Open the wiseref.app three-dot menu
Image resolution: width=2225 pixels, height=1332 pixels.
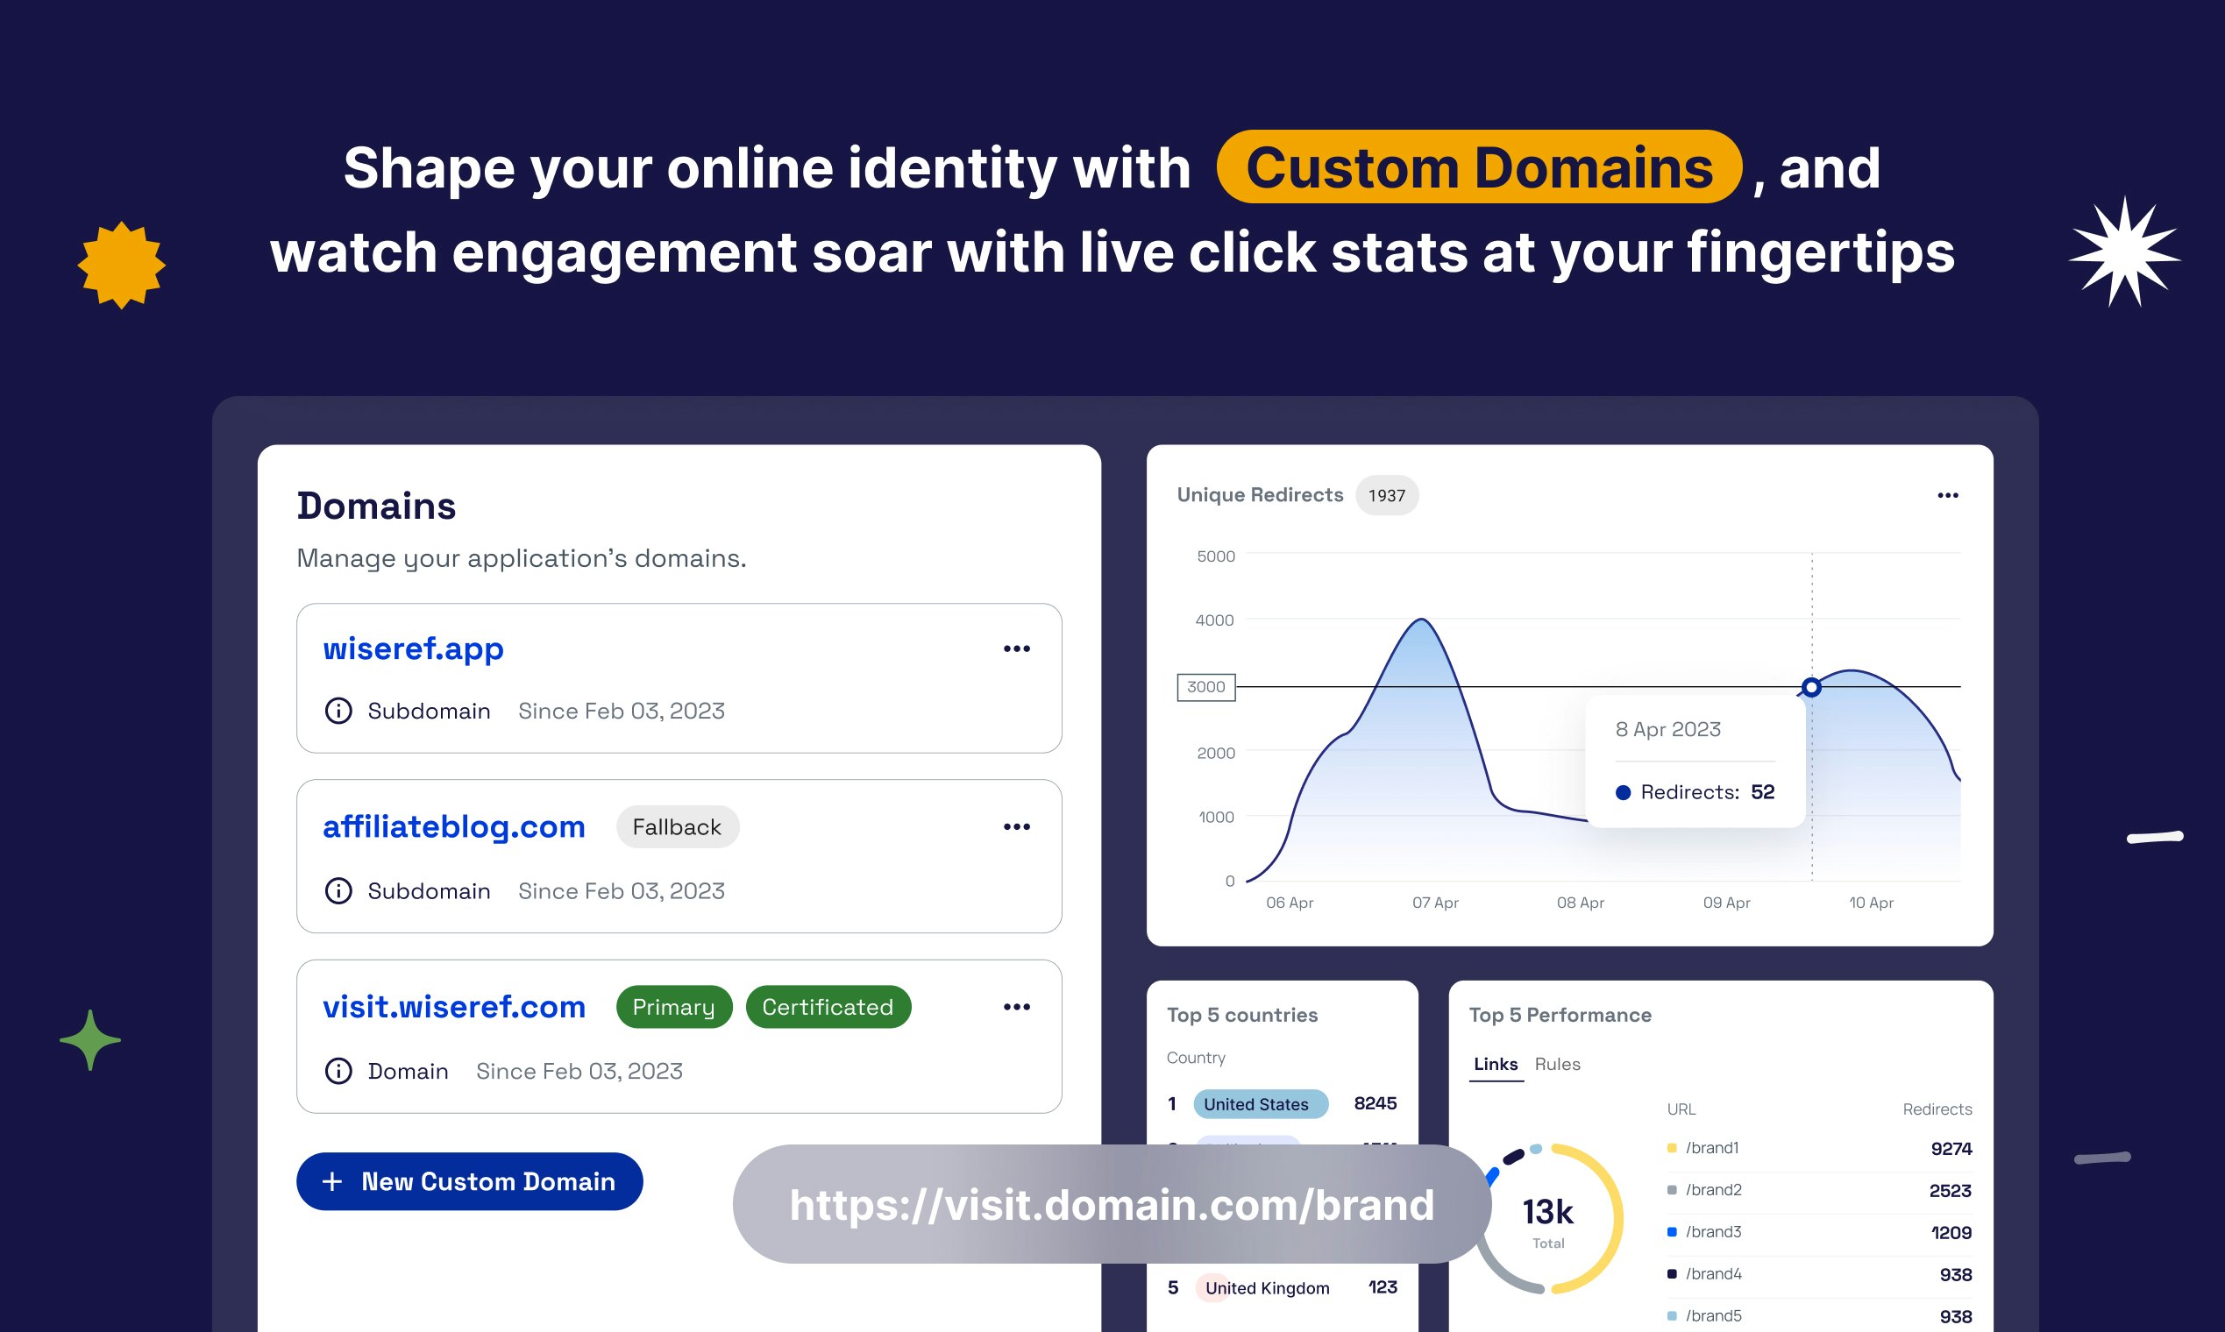click(x=1016, y=648)
